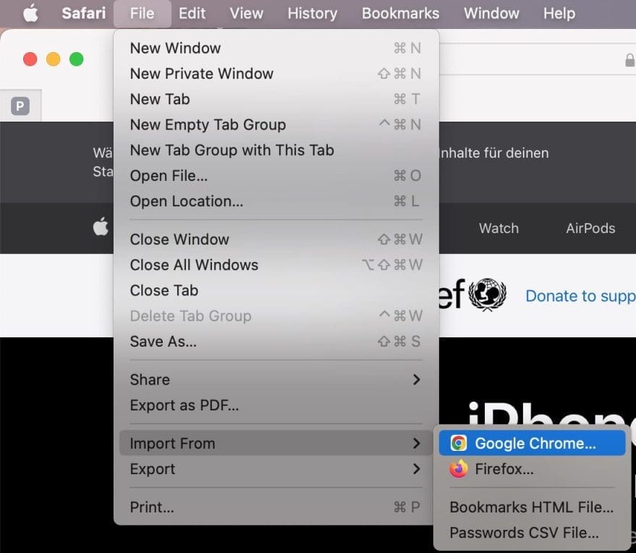Expand the Export submenu
The image size is (636, 553).
(416, 469)
